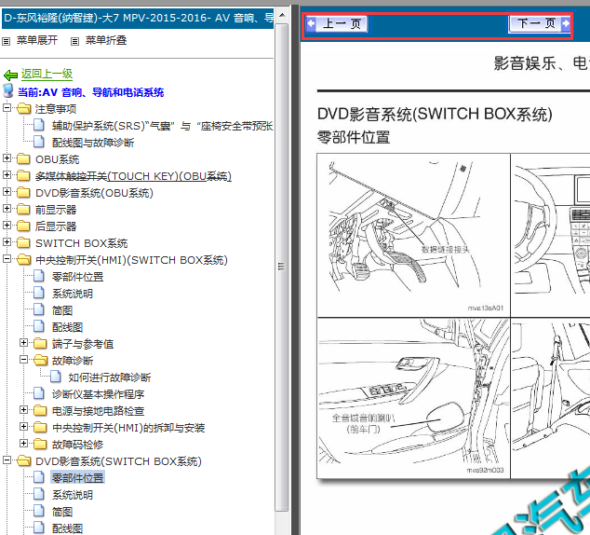The width and height of the screenshot is (590, 535).
Task: Click the right arrow on 下一页 button
Action: pyautogui.click(x=566, y=23)
